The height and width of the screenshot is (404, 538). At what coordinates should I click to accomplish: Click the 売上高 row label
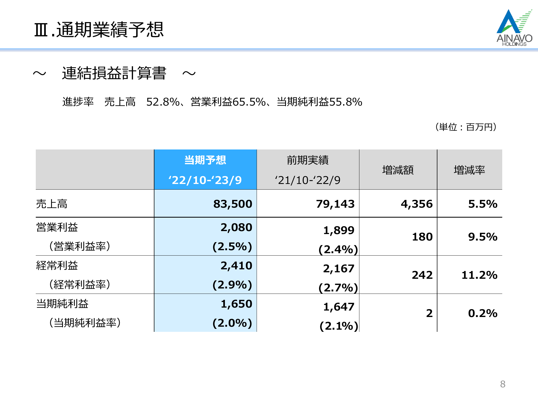(x=52, y=204)
